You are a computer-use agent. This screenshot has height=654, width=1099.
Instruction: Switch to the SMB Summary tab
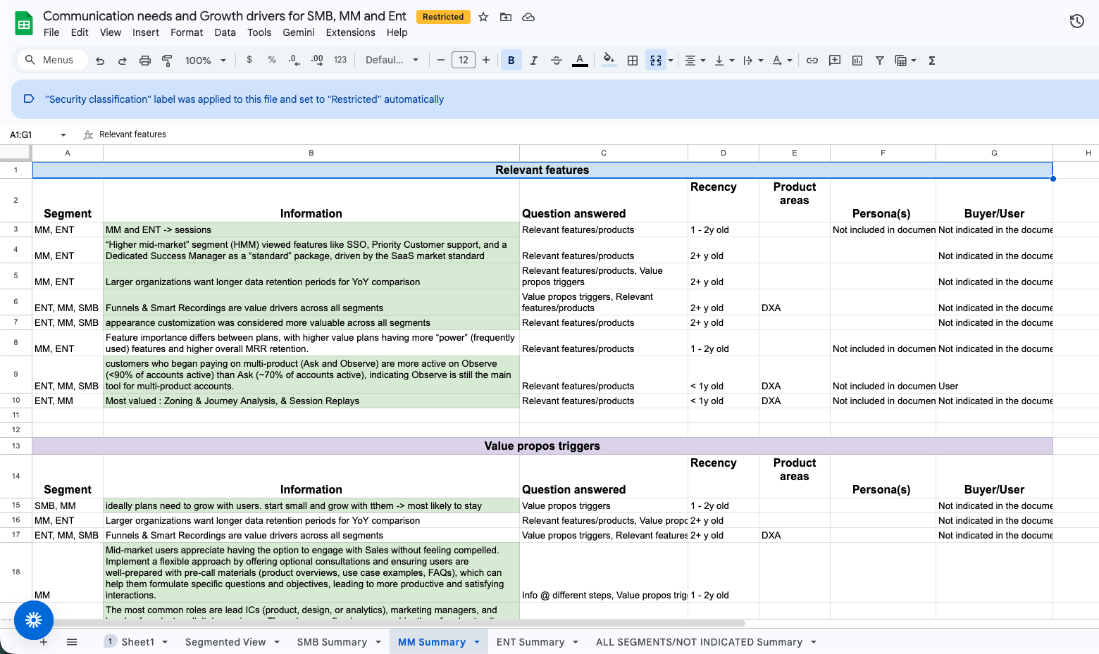(332, 642)
